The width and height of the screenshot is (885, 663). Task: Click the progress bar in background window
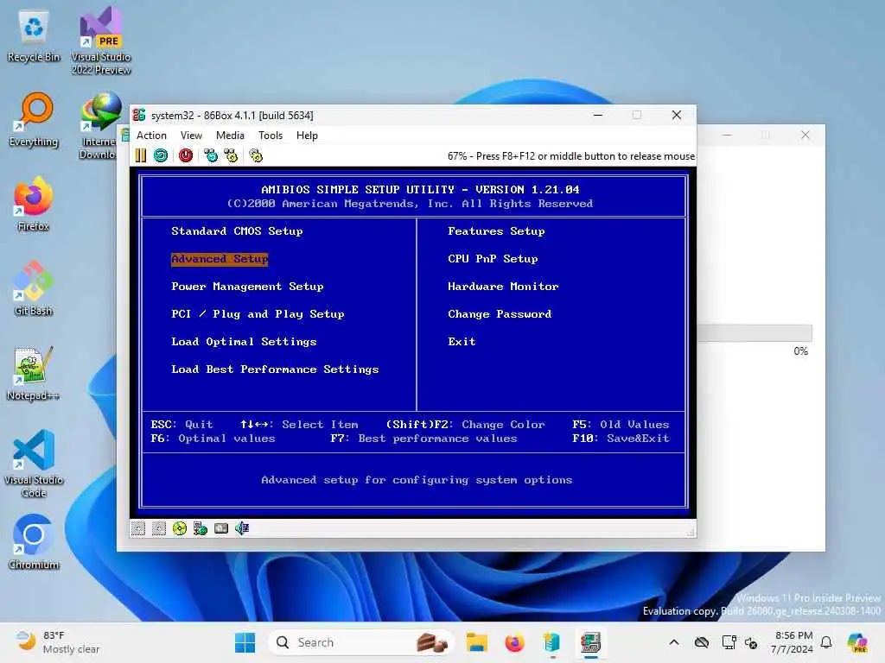coord(754,332)
